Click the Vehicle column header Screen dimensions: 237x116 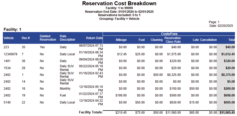pyautogui.click(x=9, y=38)
